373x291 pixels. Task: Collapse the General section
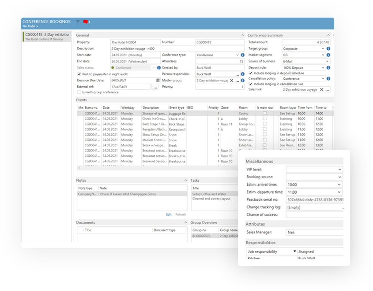coord(243,35)
